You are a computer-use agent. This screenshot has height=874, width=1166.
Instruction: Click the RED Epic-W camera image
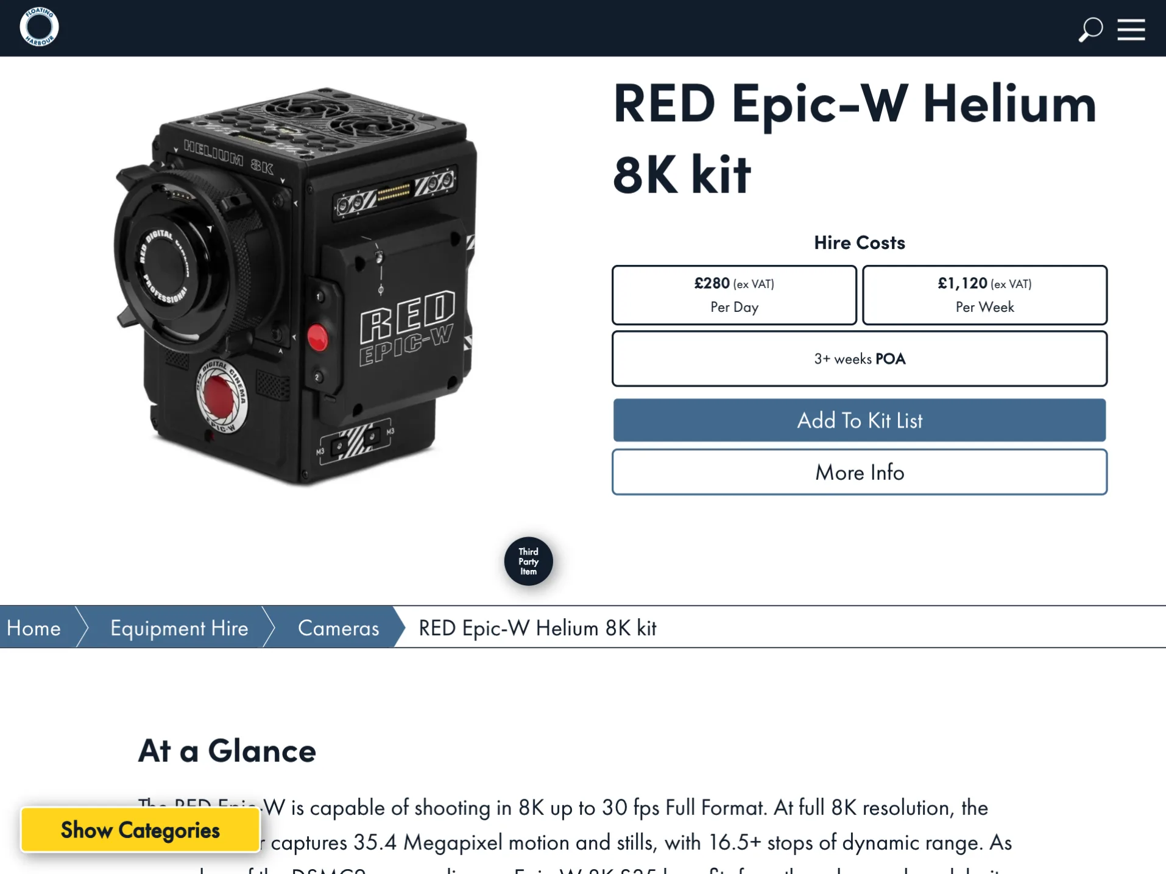point(296,286)
